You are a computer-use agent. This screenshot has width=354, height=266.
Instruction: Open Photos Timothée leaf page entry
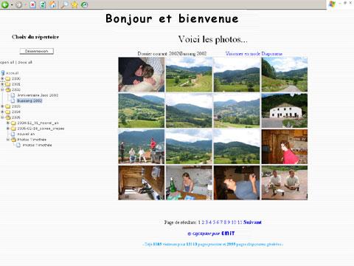(37, 145)
